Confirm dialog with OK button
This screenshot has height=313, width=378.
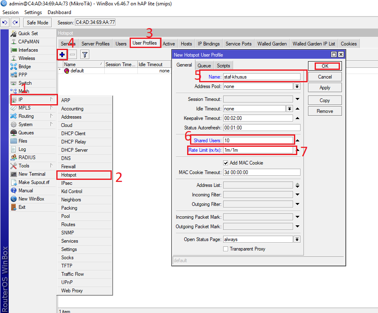pyautogui.click(x=325, y=66)
